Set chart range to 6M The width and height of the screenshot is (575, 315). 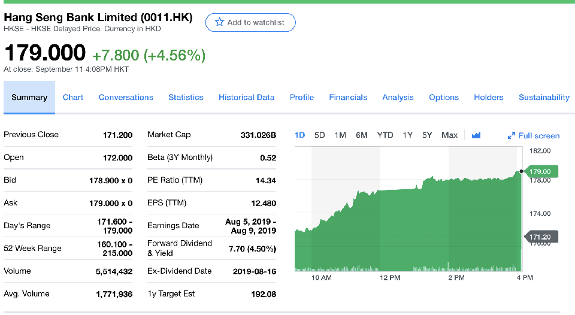(x=361, y=135)
